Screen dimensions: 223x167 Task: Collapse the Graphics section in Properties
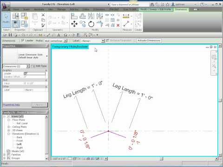[46, 71]
